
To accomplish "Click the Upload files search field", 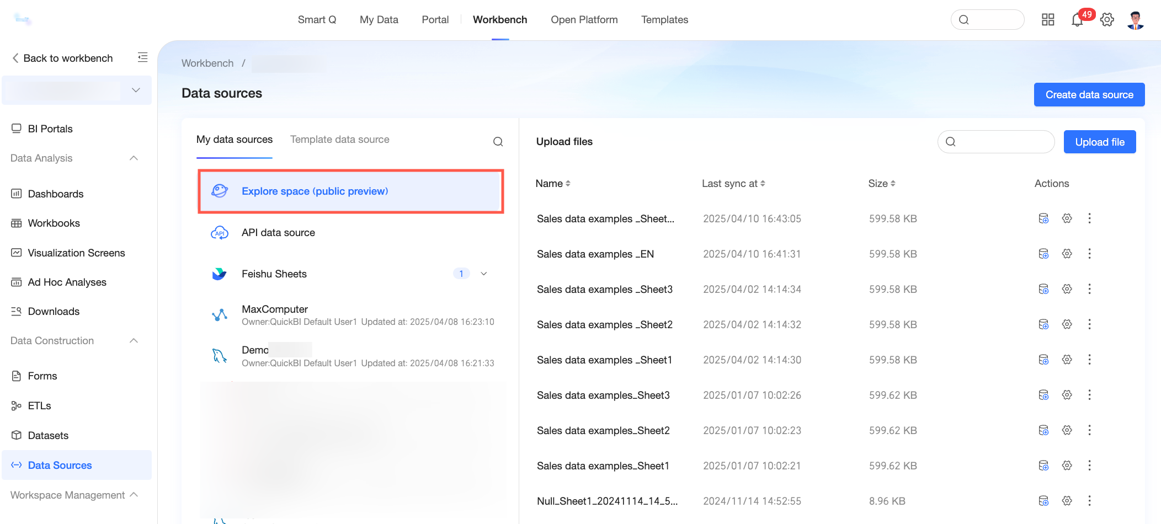I will (x=996, y=142).
